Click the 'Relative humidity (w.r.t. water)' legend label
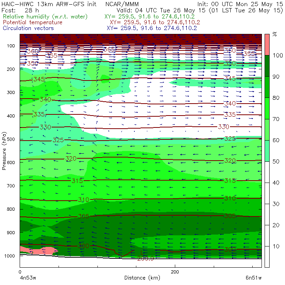This screenshot has width=285, height=285. [x=45, y=17]
